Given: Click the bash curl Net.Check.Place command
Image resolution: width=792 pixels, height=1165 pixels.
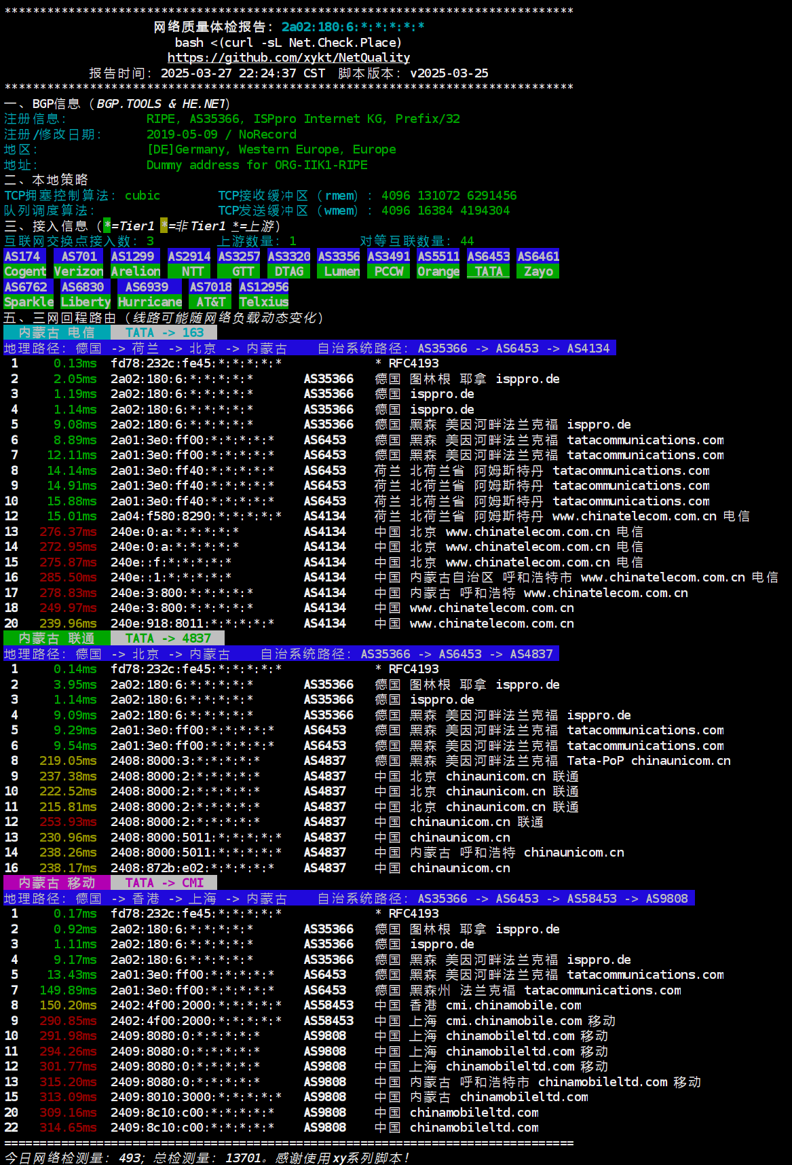Looking at the screenshot, I should 288,42.
